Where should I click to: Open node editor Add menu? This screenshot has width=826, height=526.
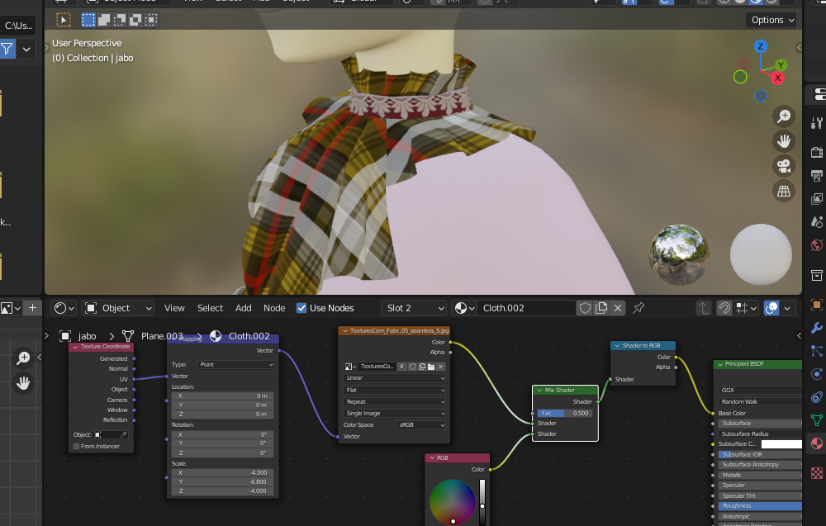pyautogui.click(x=244, y=308)
